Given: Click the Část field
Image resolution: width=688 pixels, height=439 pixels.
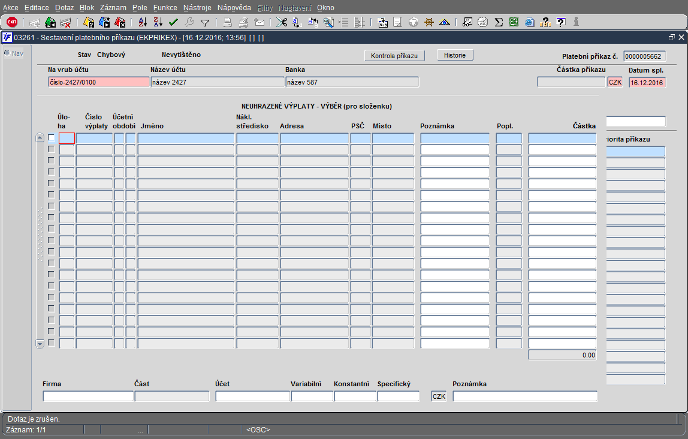Looking at the screenshot, I should 172,396.
